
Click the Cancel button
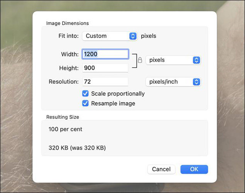click(161, 169)
